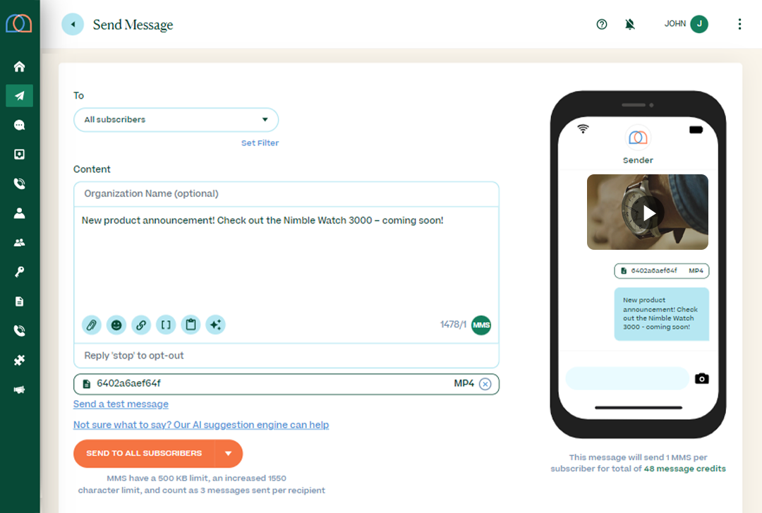
Task: Open the JOHN user account menu
Action: coord(686,24)
